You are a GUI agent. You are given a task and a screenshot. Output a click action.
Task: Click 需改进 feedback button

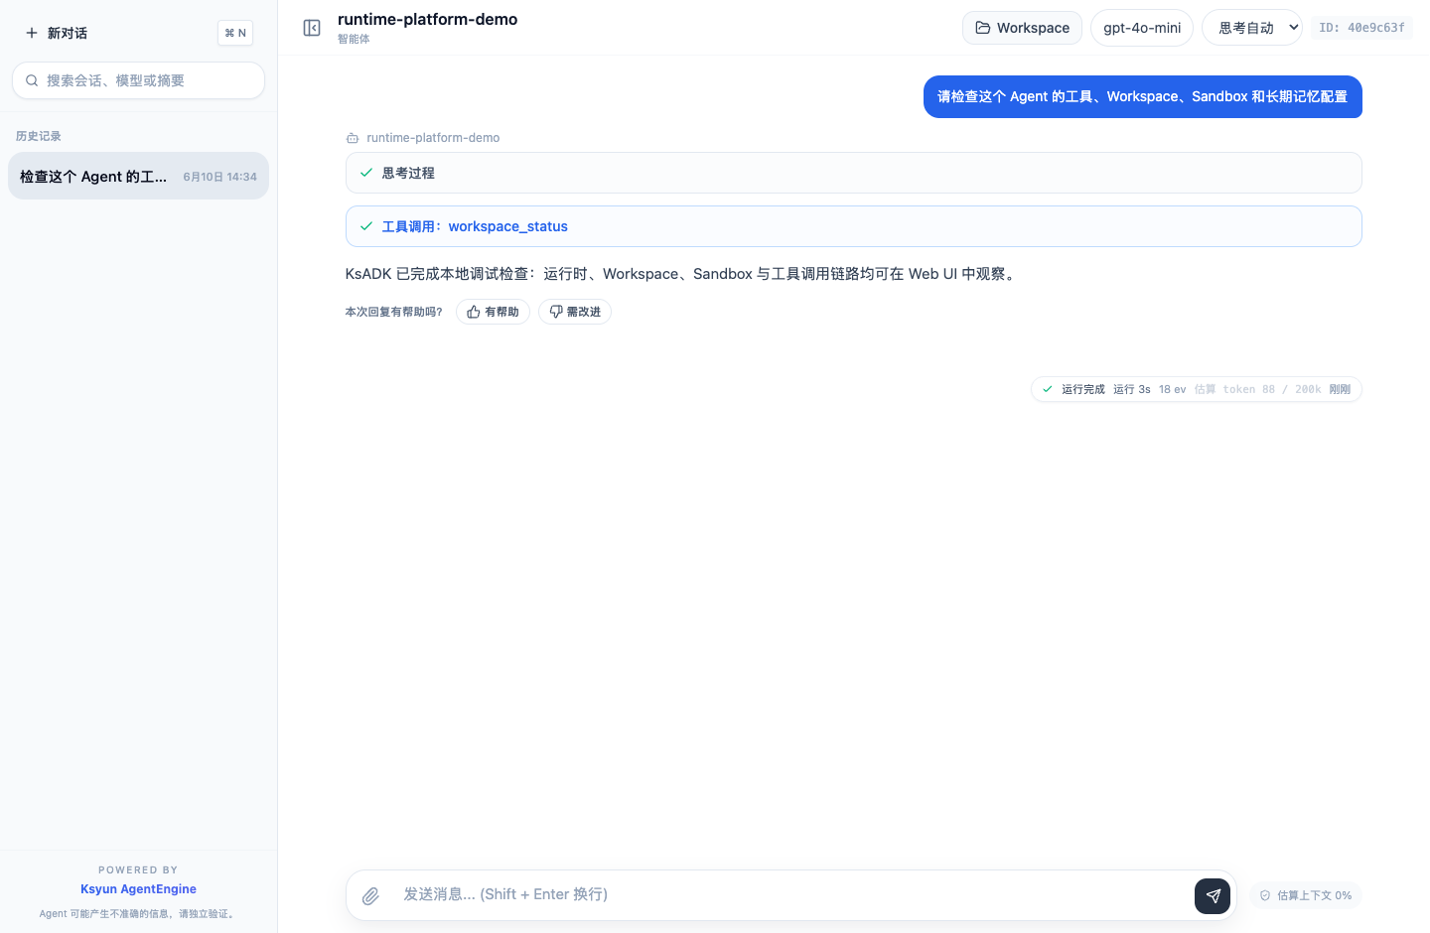click(x=575, y=312)
